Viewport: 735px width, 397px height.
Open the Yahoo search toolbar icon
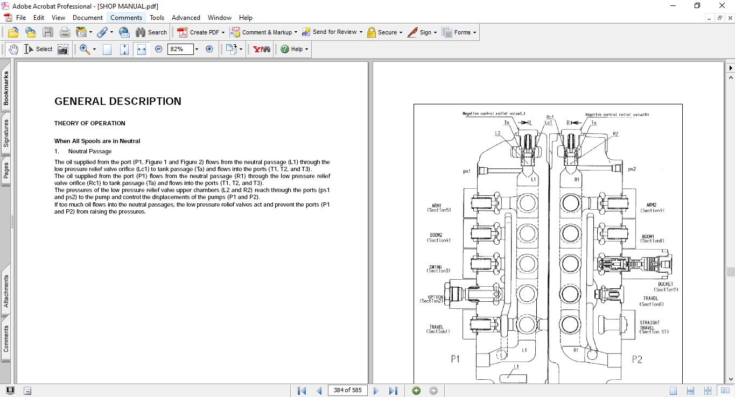click(x=262, y=49)
